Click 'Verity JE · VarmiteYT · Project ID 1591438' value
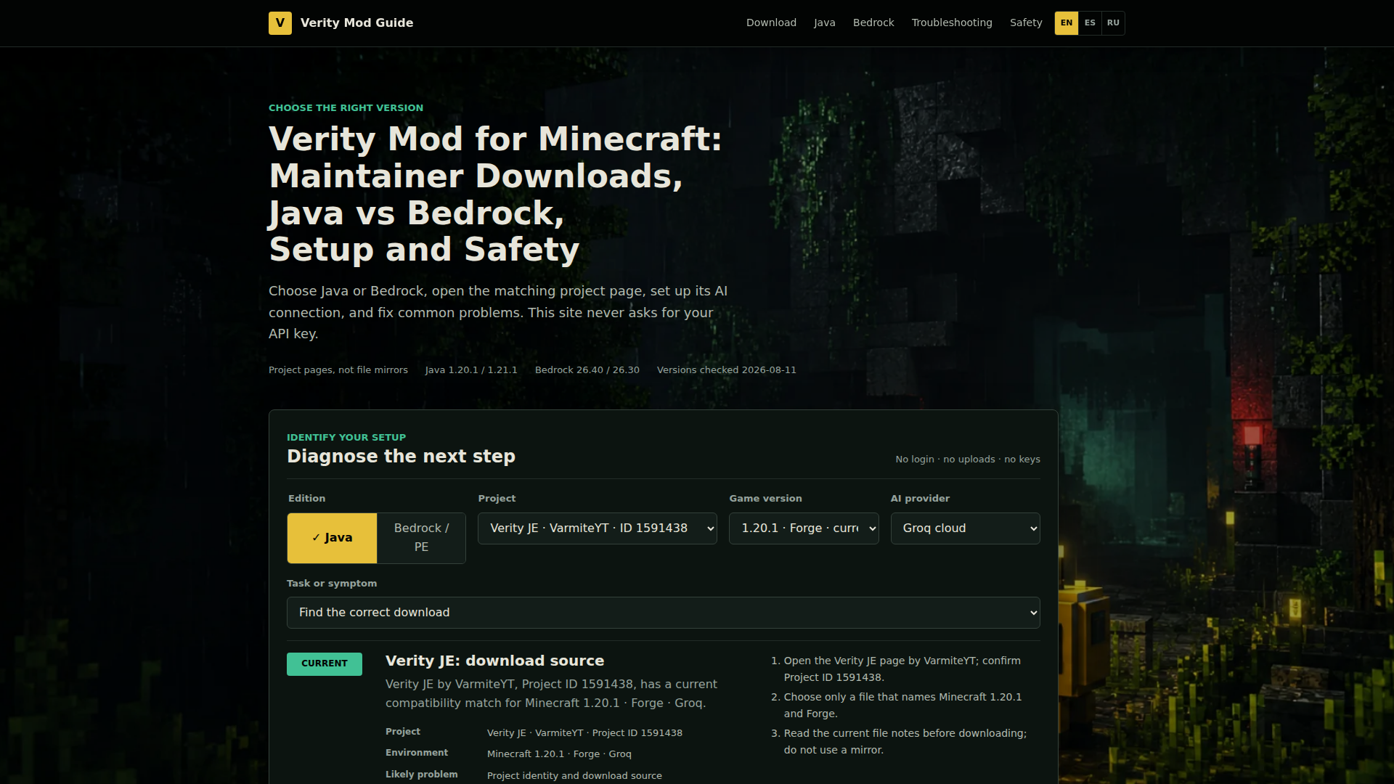Viewport: 1394px width, 784px height. (x=584, y=733)
